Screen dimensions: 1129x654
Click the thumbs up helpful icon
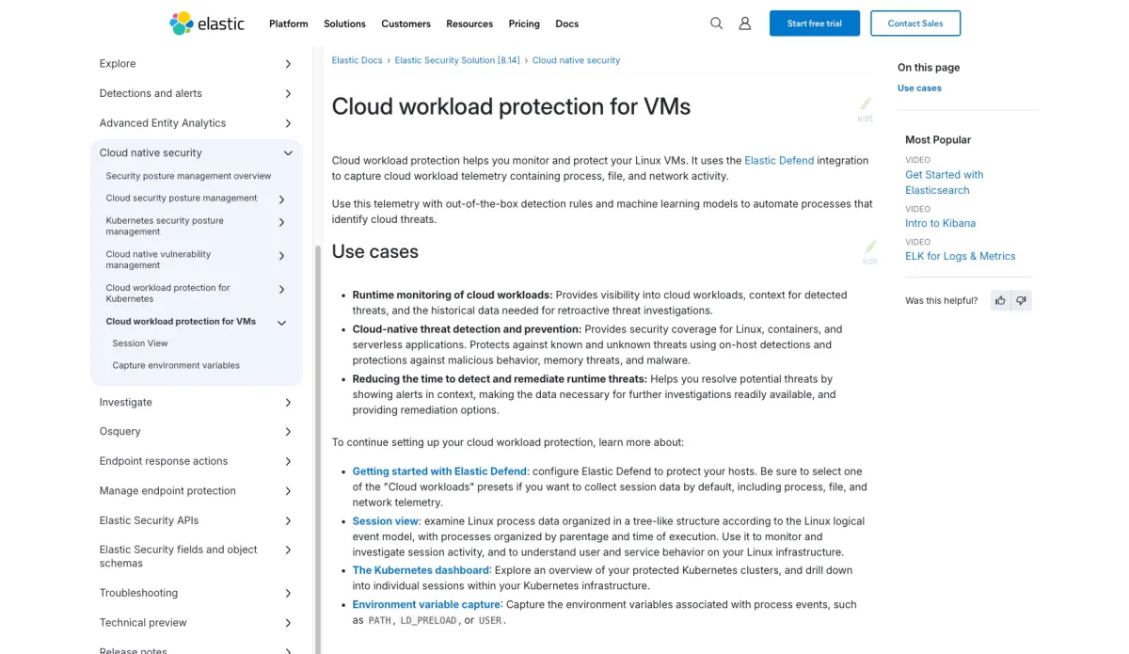(x=1000, y=301)
